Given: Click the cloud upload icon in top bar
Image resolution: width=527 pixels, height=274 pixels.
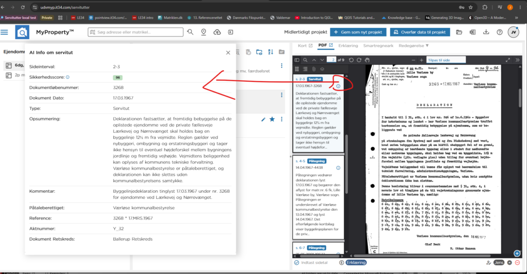Looking at the screenshot, I should pyautogui.click(x=217, y=32).
